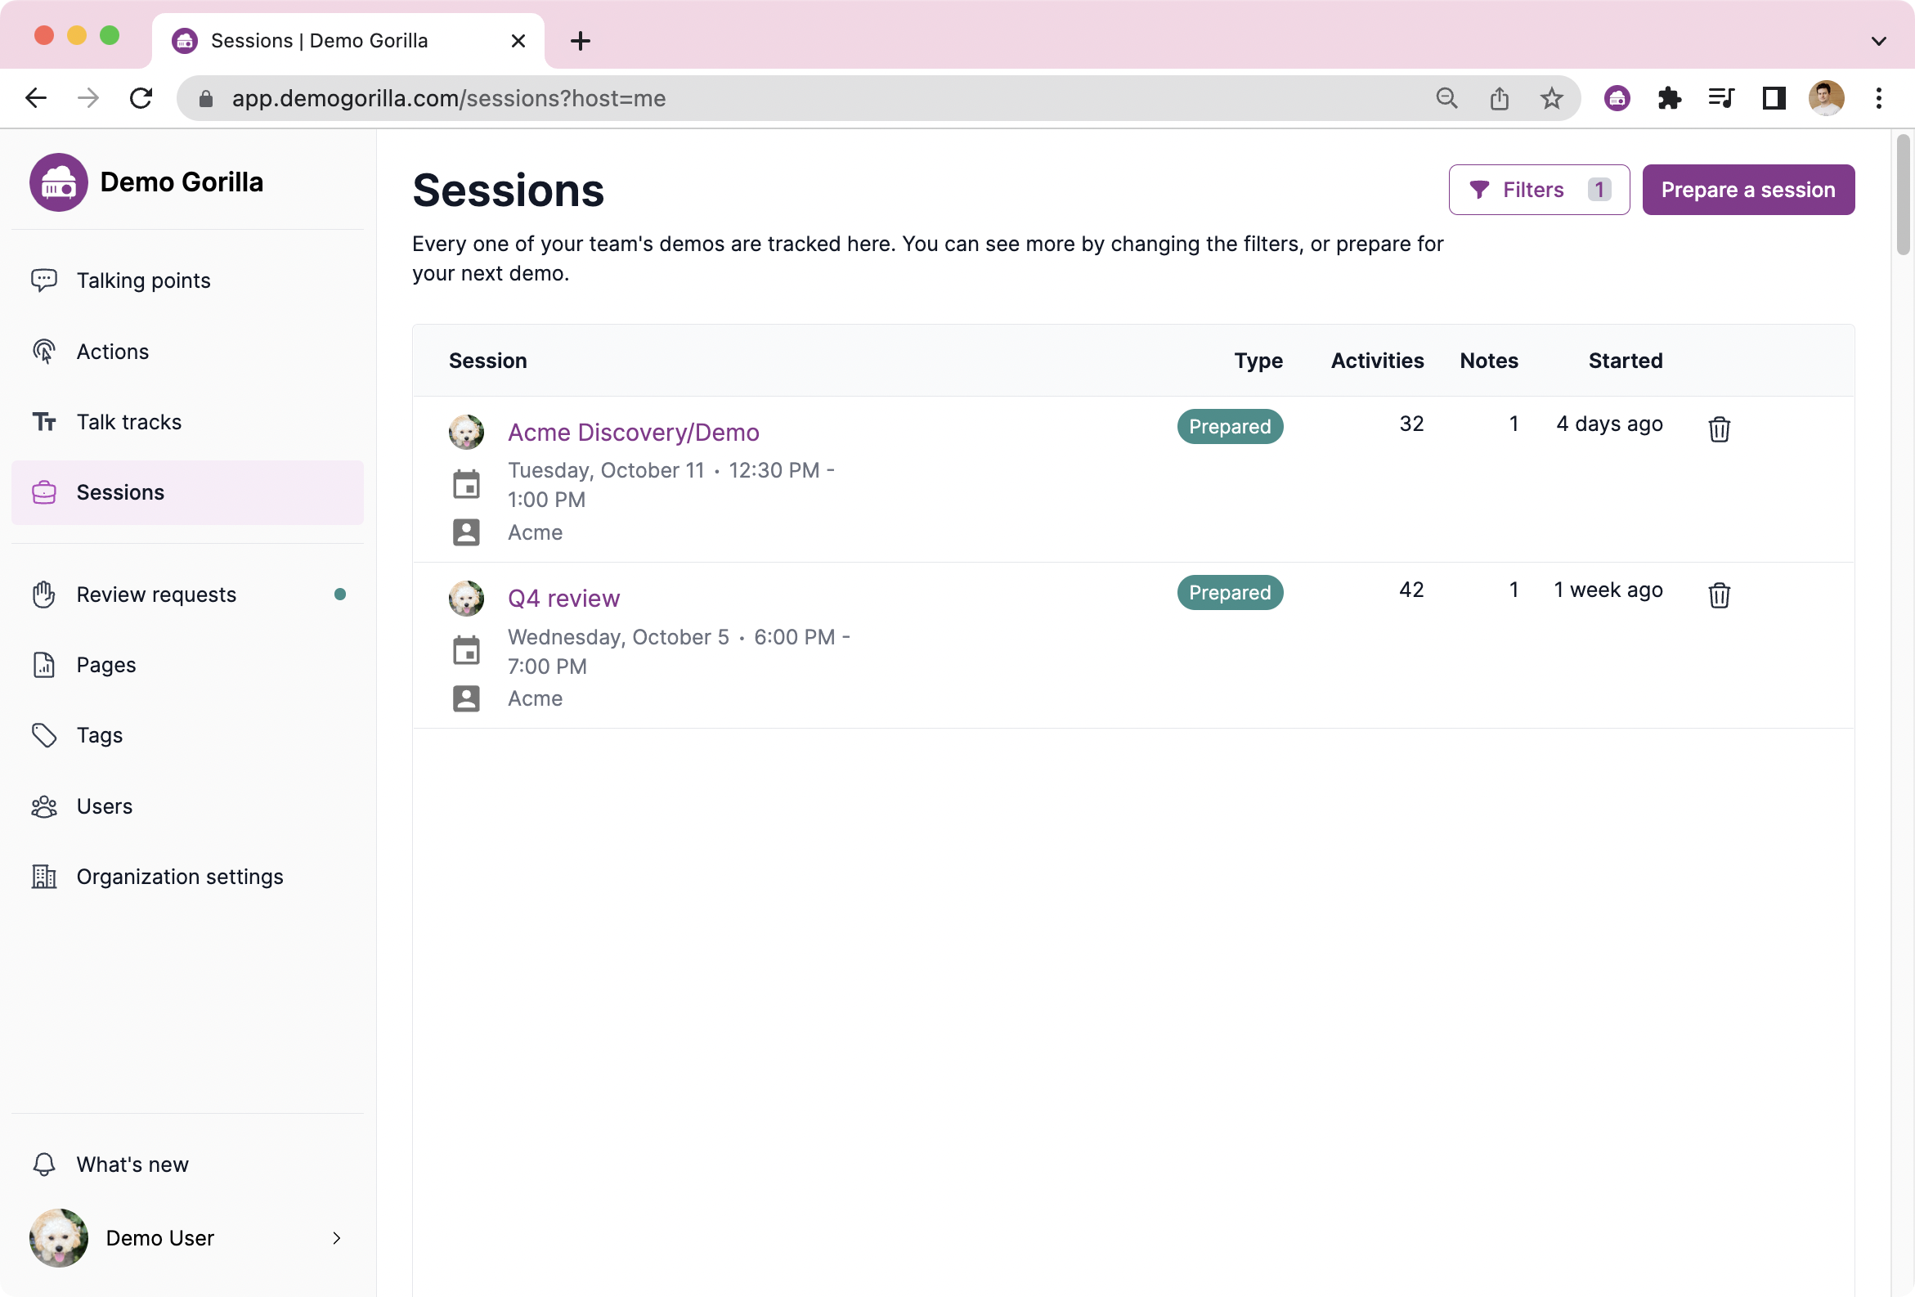Bookmark this page with star icon

[x=1551, y=99]
